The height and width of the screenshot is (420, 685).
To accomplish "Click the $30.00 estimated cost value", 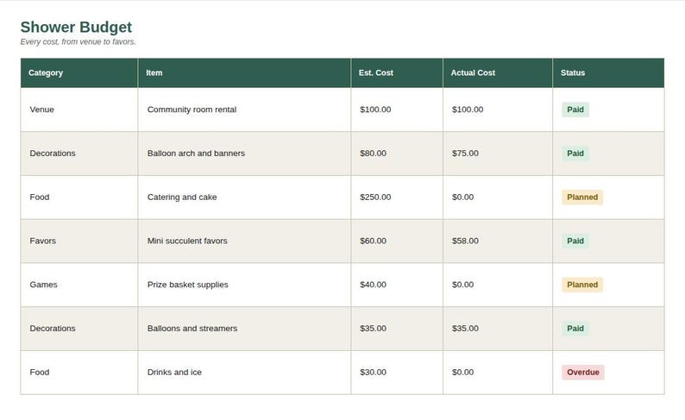I will [373, 373].
